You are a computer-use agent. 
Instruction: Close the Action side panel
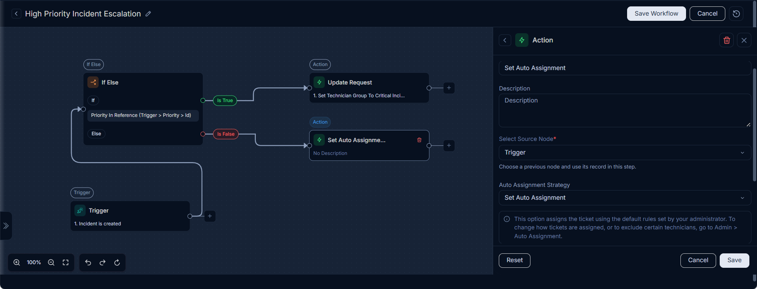744,40
